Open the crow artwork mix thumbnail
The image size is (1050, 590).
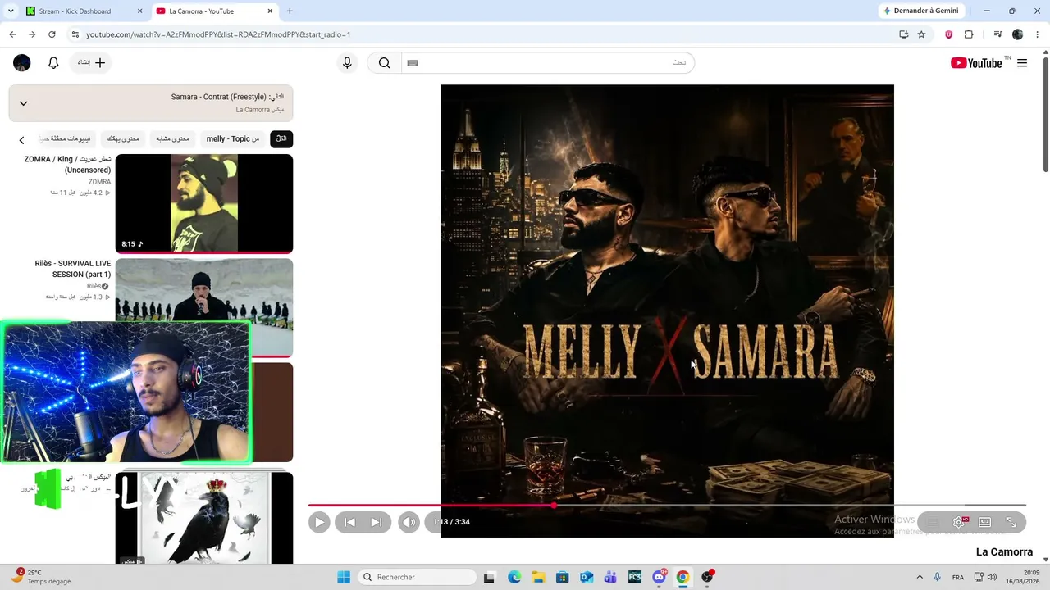click(204, 518)
